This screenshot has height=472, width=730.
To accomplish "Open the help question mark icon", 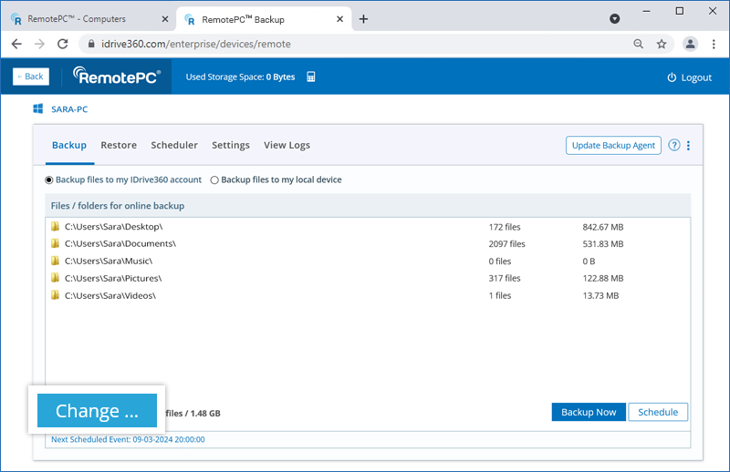I will point(674,146).
